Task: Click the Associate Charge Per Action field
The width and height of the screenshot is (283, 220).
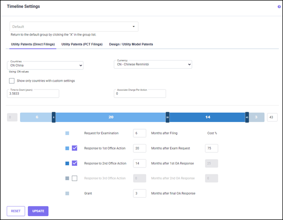Action: [139, 94]
